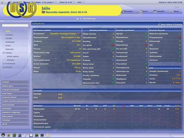
Task: Open the Opcje menu
Action: [x=174, y=11]
